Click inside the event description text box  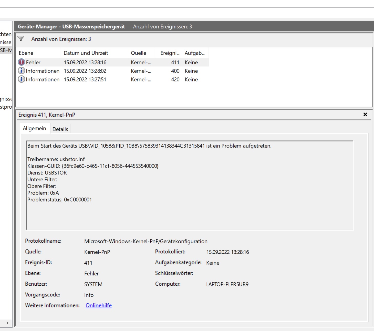tap(190, 185)
